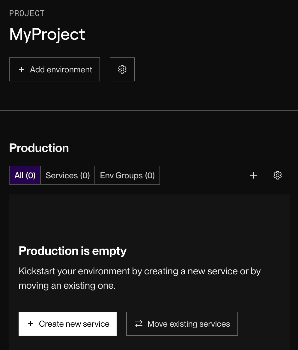Select the gear icon under MyProject heading
This screenshot has height=350, width=298.
(122, 69)
